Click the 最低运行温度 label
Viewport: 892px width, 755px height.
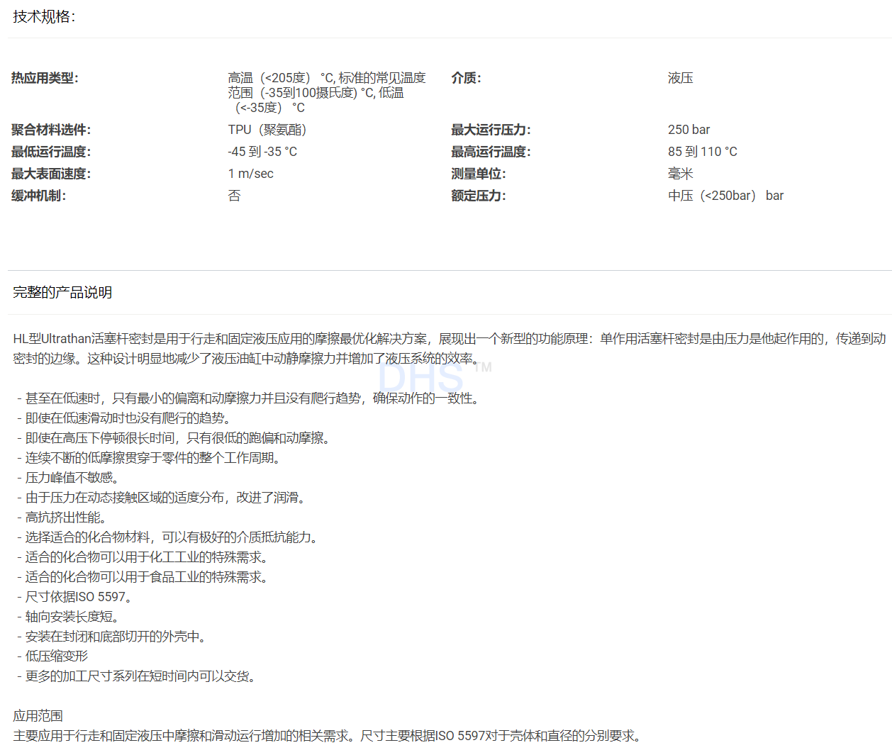coord(51,152)
